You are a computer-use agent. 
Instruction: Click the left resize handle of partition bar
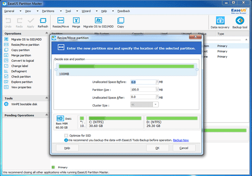(x=56, y=69)
